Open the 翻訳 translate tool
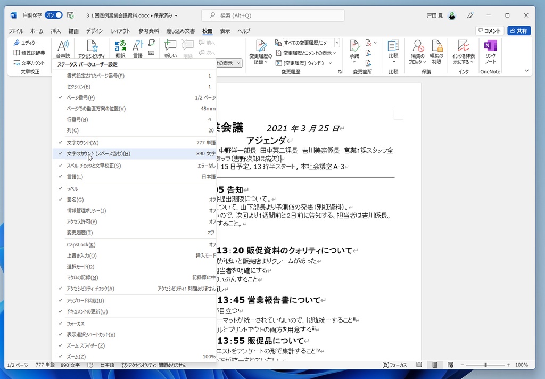545x379 pixels. coord(120,48)
